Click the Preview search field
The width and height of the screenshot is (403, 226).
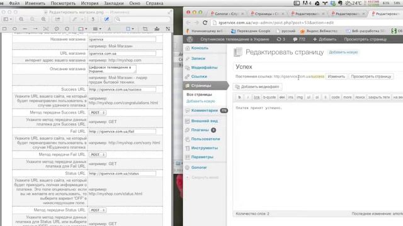pyautogui.click(x=143, y=19)
